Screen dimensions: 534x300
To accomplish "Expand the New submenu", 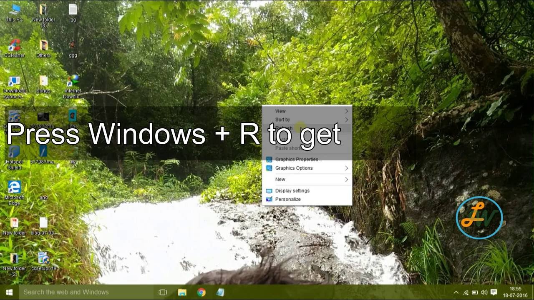I will coord(307,179).
